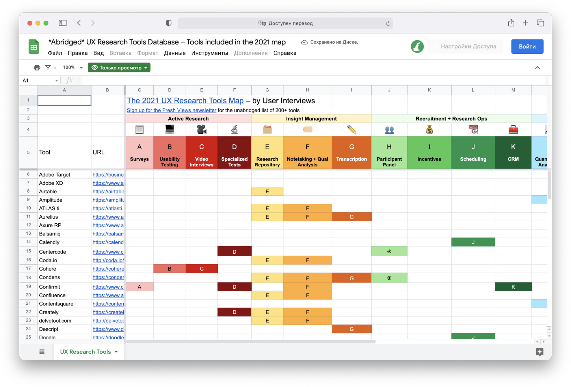Click the Usability Testing laptop icon
Viewport: 571px width, 387px height.
[170, 129]
